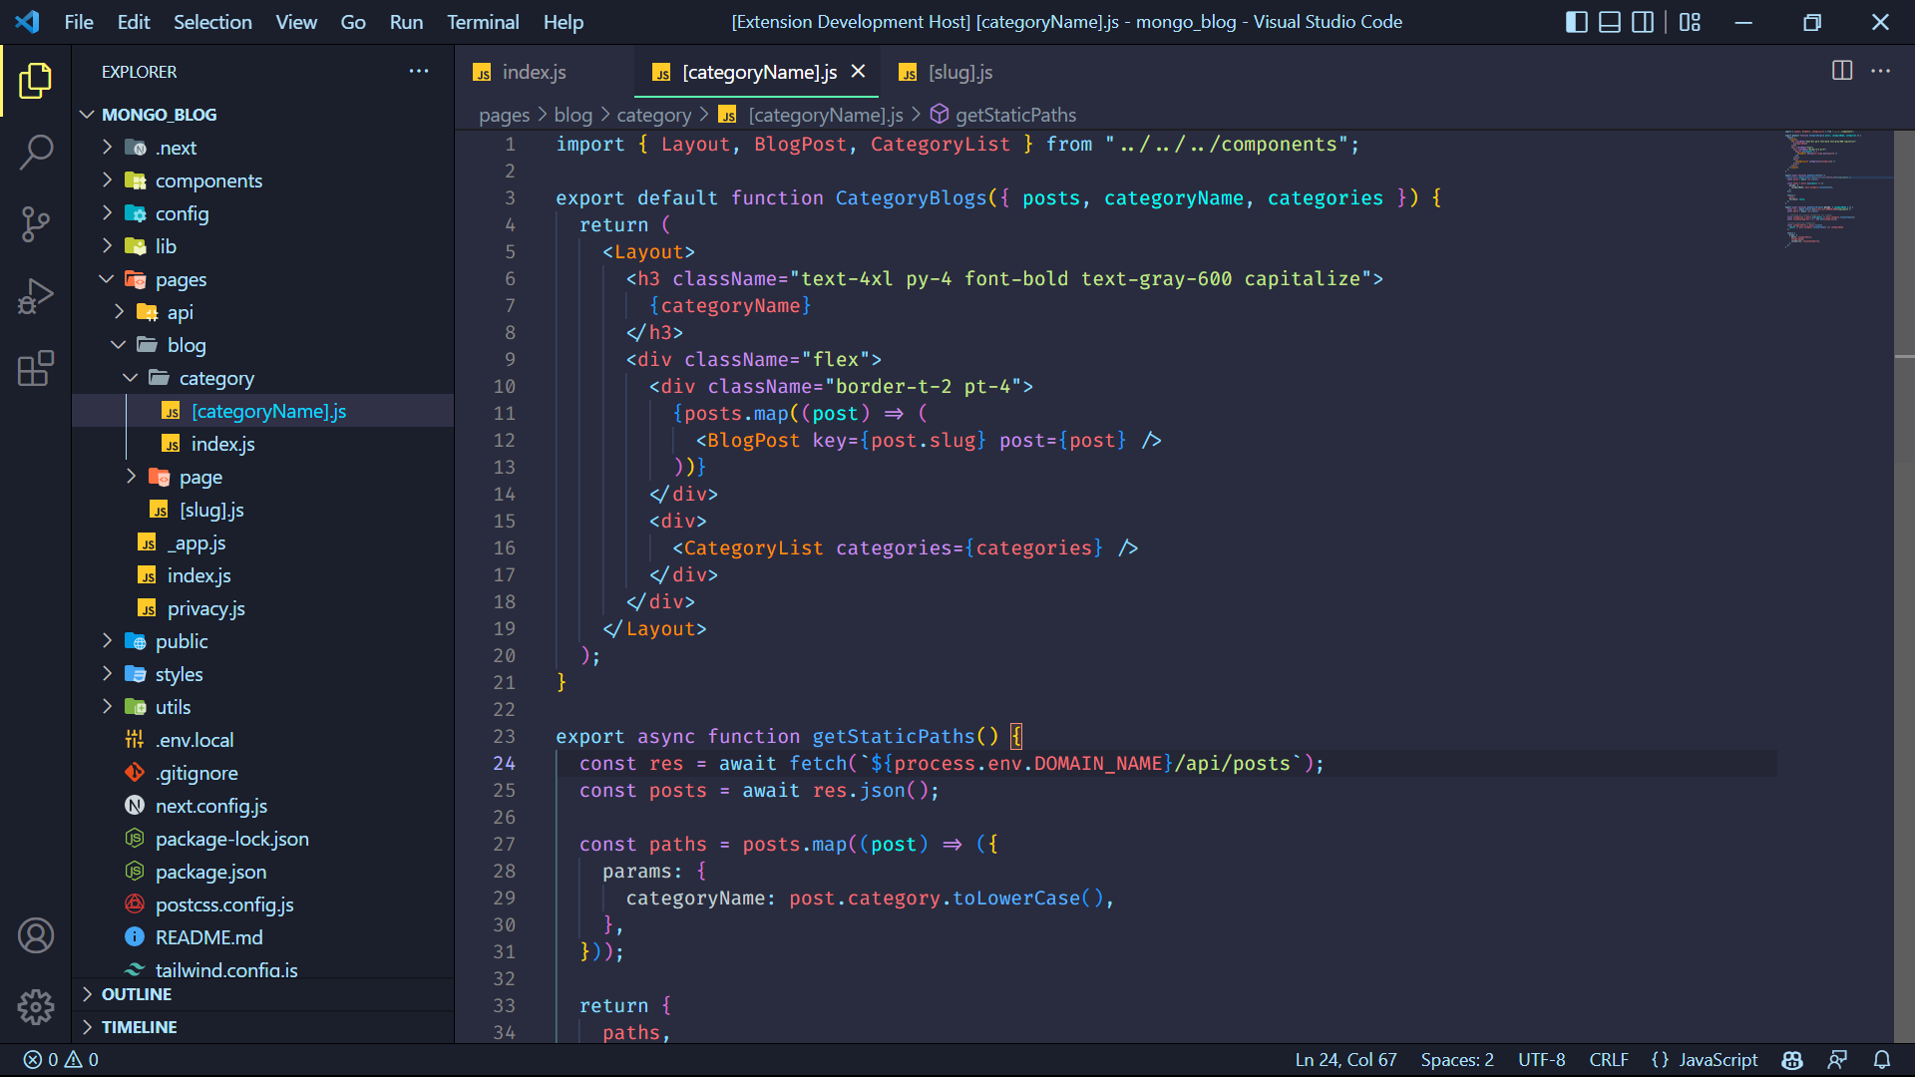Click the VS Code logo icon
The width and height of the screenshot is (1915, 1077).
(28, 22)
